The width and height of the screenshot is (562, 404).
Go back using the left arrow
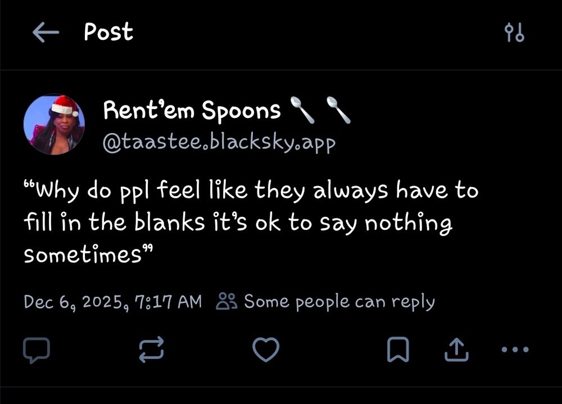point(46,33)
